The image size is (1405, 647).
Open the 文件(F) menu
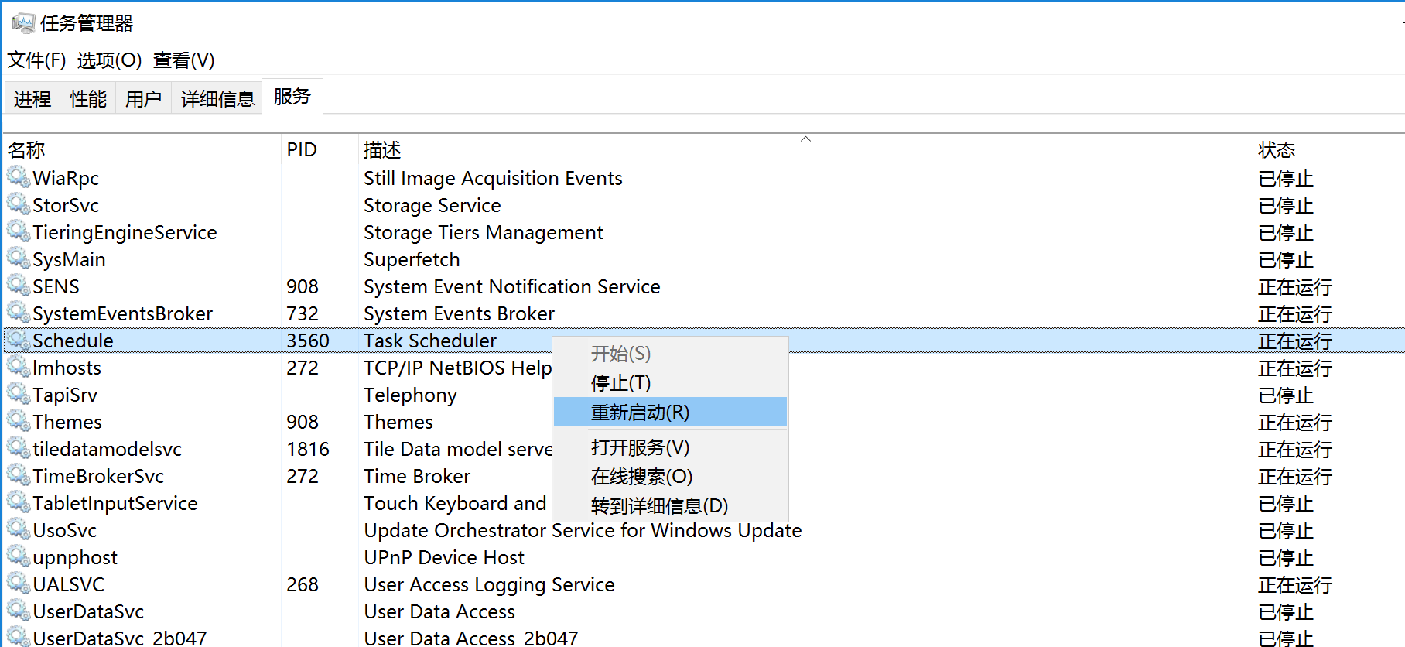pyautogui.click(x=36, y=60)
